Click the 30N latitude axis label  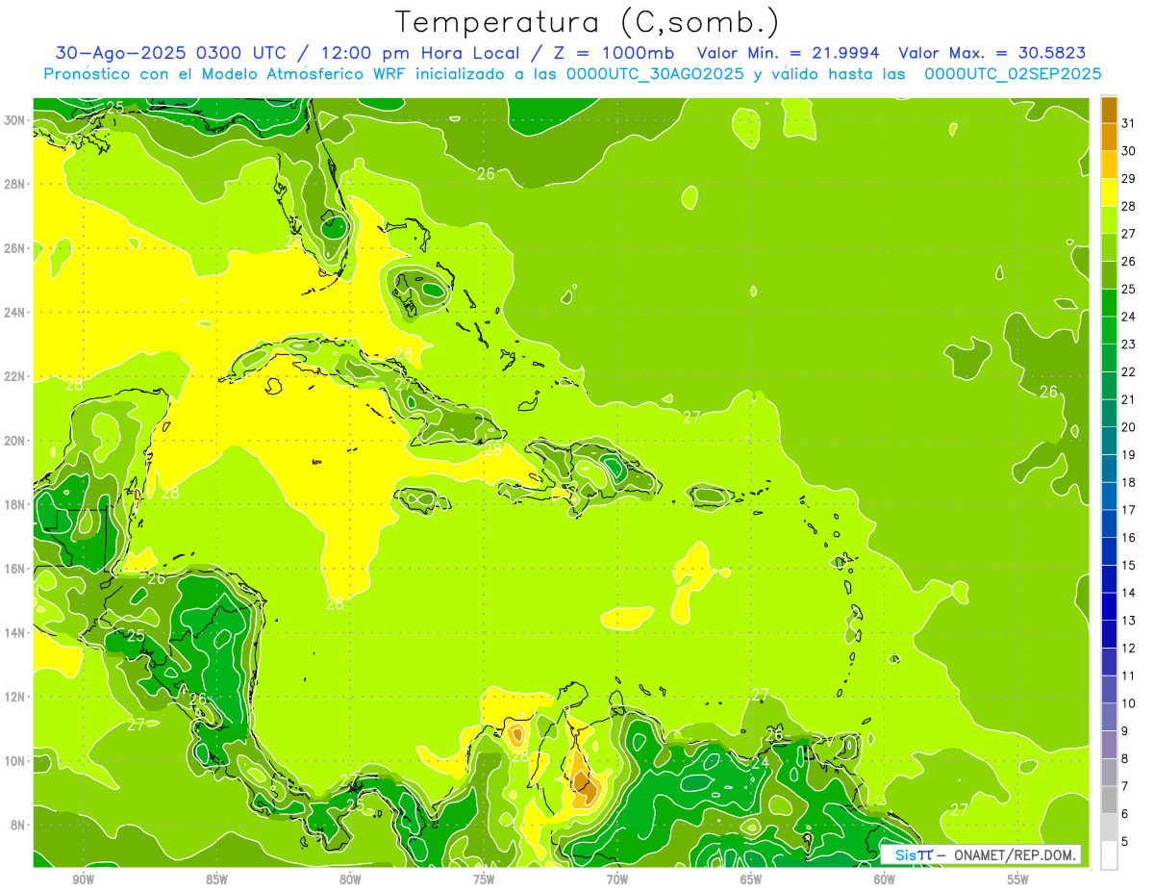[x=15, y=119]
